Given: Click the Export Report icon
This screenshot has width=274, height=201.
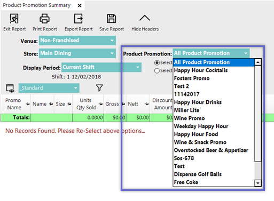Looking at the screenshot, I should tap(79, 19).
